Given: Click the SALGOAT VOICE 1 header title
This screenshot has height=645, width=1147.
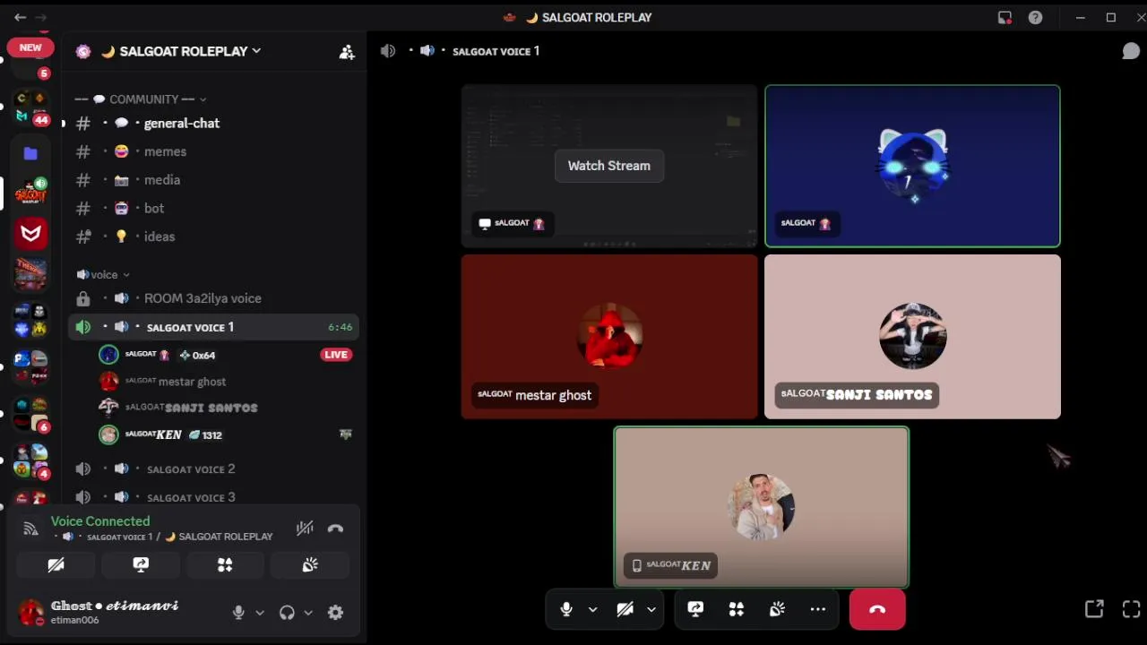Looking at the screenshot, I should pyautogui.click(x=496, y=51).
